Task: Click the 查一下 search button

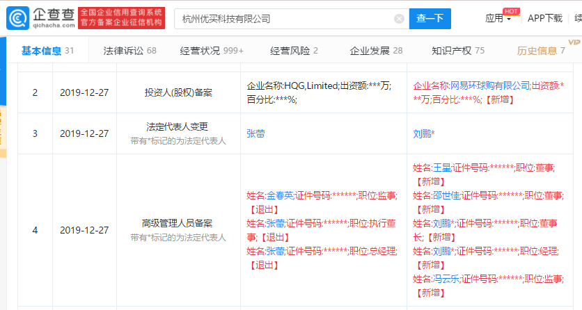Action: [430, 19]
